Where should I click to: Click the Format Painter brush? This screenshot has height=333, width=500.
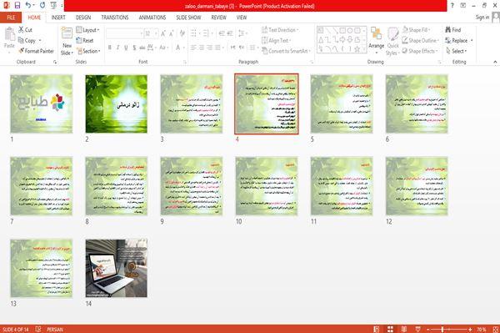pyautogui.click(x=22, y=51)
